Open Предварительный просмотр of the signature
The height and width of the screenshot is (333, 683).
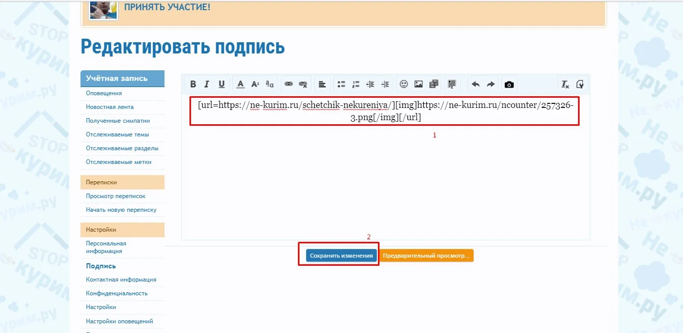(426, 255)
